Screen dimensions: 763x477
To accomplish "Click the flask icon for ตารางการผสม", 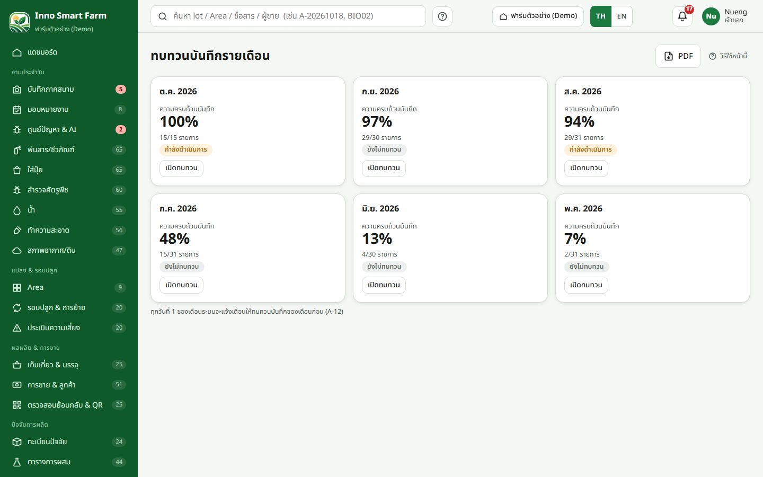I will click(17, 462).
